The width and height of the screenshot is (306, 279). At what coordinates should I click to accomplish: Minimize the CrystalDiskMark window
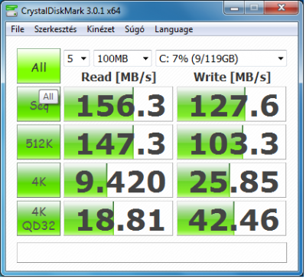235,8
